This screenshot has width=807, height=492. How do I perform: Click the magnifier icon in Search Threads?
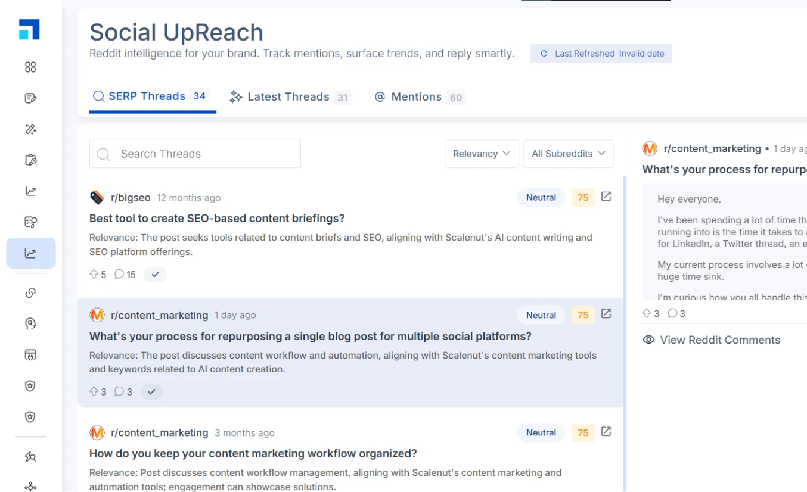tap(103, 154)
